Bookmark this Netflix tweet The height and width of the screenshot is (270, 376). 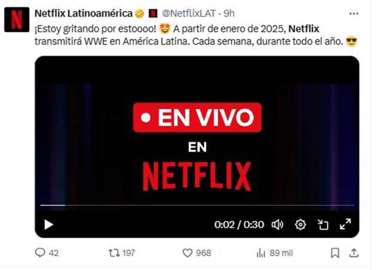tap(335, 253)
